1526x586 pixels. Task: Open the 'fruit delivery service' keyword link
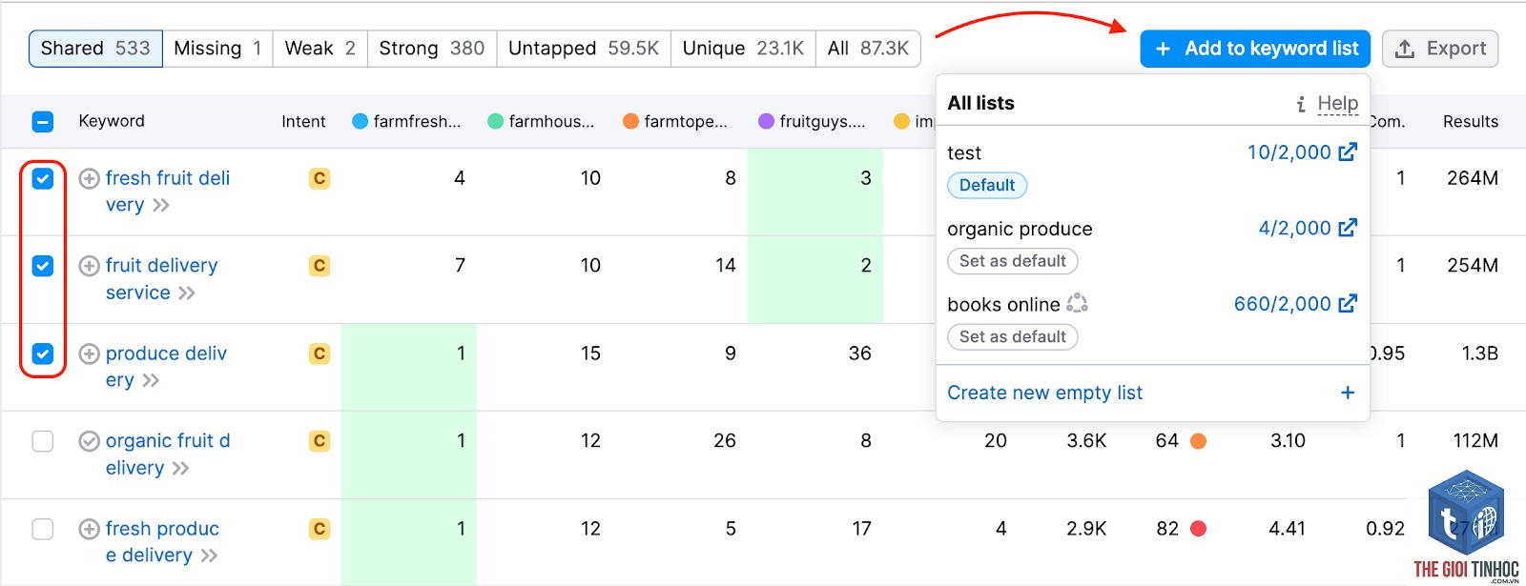(162, 279)
